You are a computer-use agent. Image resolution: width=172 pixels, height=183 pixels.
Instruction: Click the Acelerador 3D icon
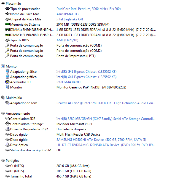(7, 82)
